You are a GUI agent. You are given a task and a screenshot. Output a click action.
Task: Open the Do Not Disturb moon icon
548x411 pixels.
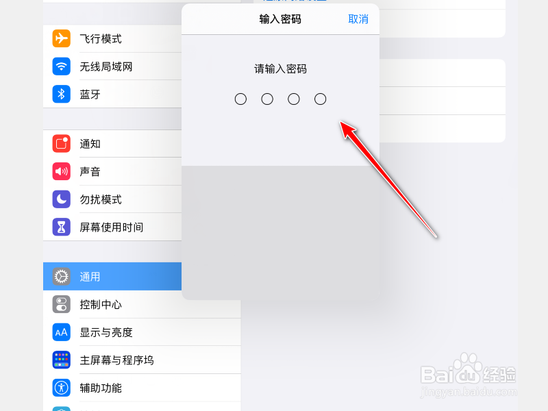[61, 199]
